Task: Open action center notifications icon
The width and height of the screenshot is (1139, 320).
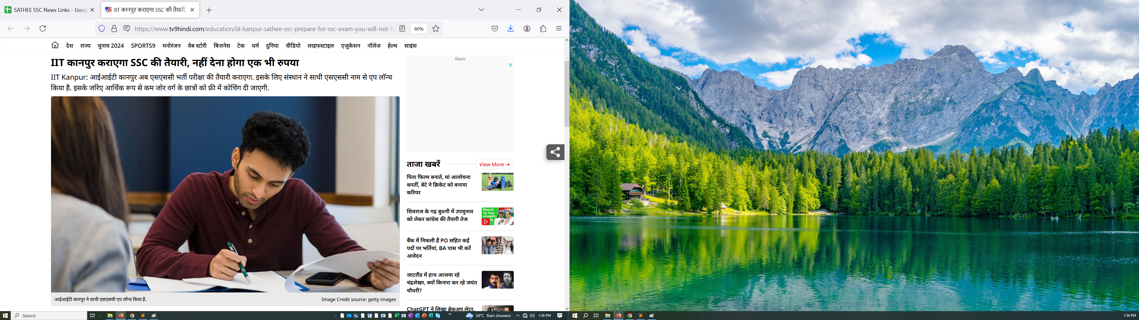Action: [x=560, y=316]
